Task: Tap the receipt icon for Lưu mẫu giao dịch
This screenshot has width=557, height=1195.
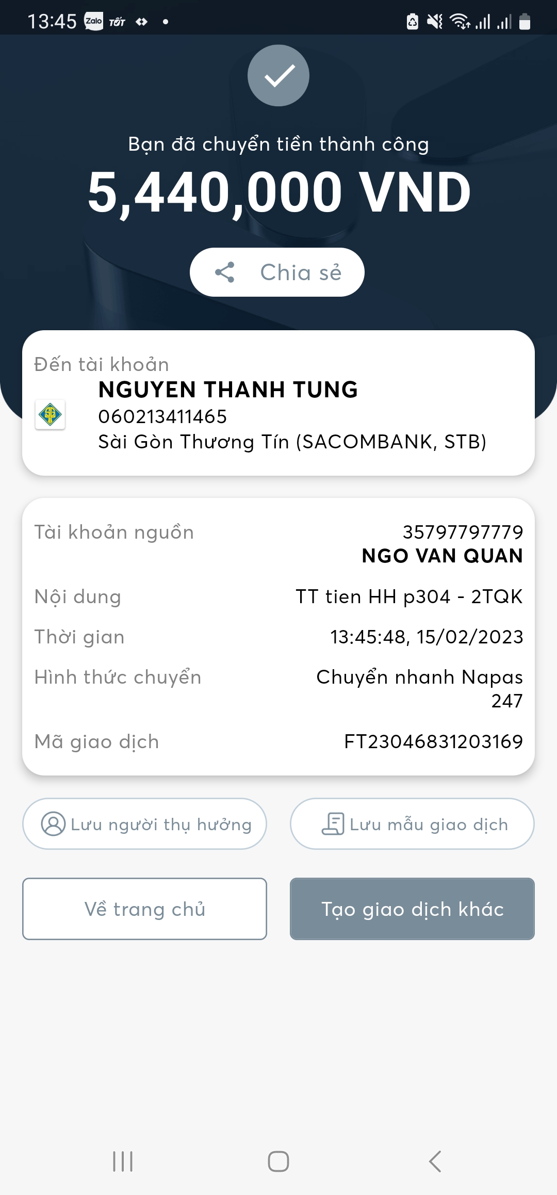Action: pyautogui.click(x=333, y=823)
